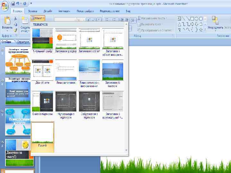The width and height of the screenshot is (231, 173).
Task: Choose Заголовок і вертикальний текст layout
Action: coord(113,105)
